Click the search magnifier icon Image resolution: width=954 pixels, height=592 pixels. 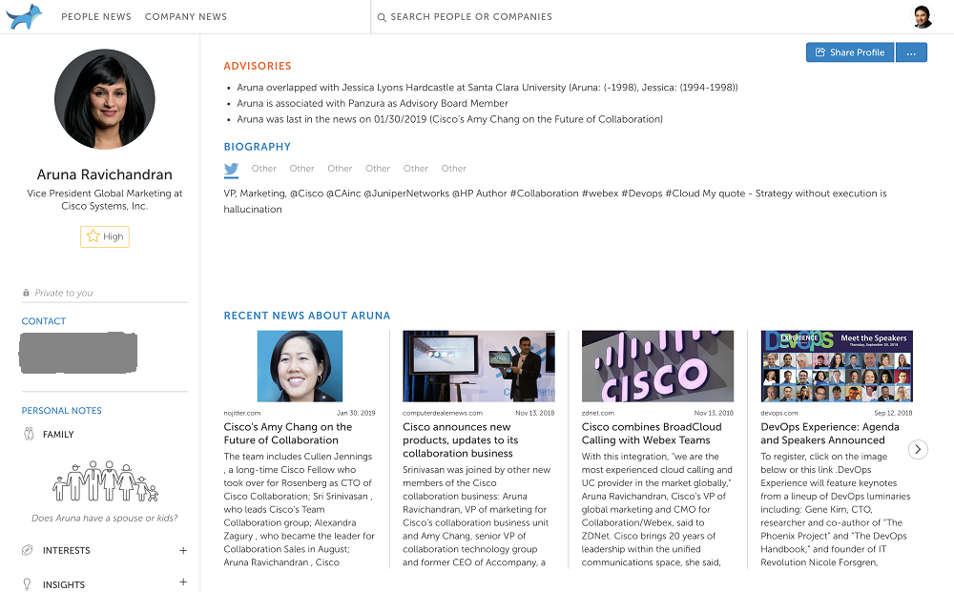pos(382,17)
